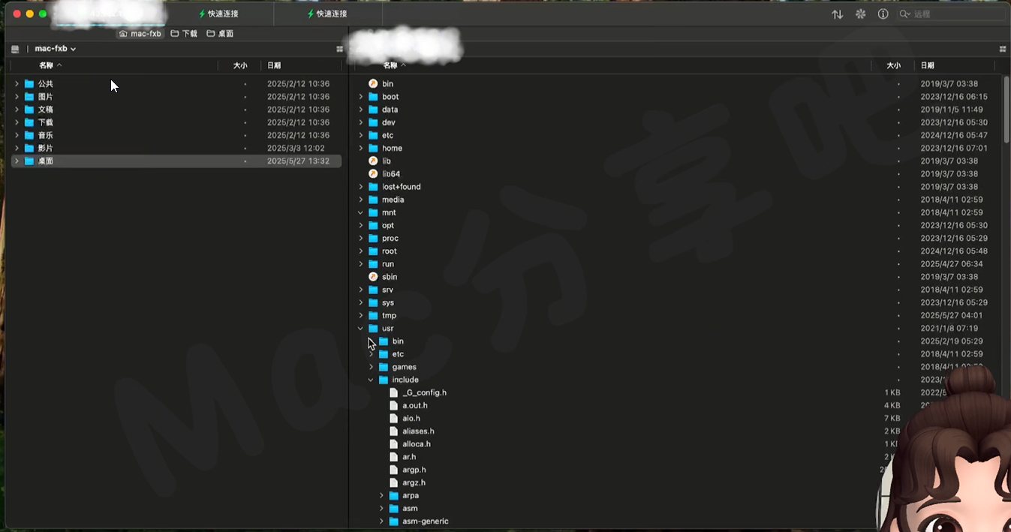The height and width of the screenshot is (532, 1011).
Task: Expand the 公共 folder
Action: [x=17, y=84]
